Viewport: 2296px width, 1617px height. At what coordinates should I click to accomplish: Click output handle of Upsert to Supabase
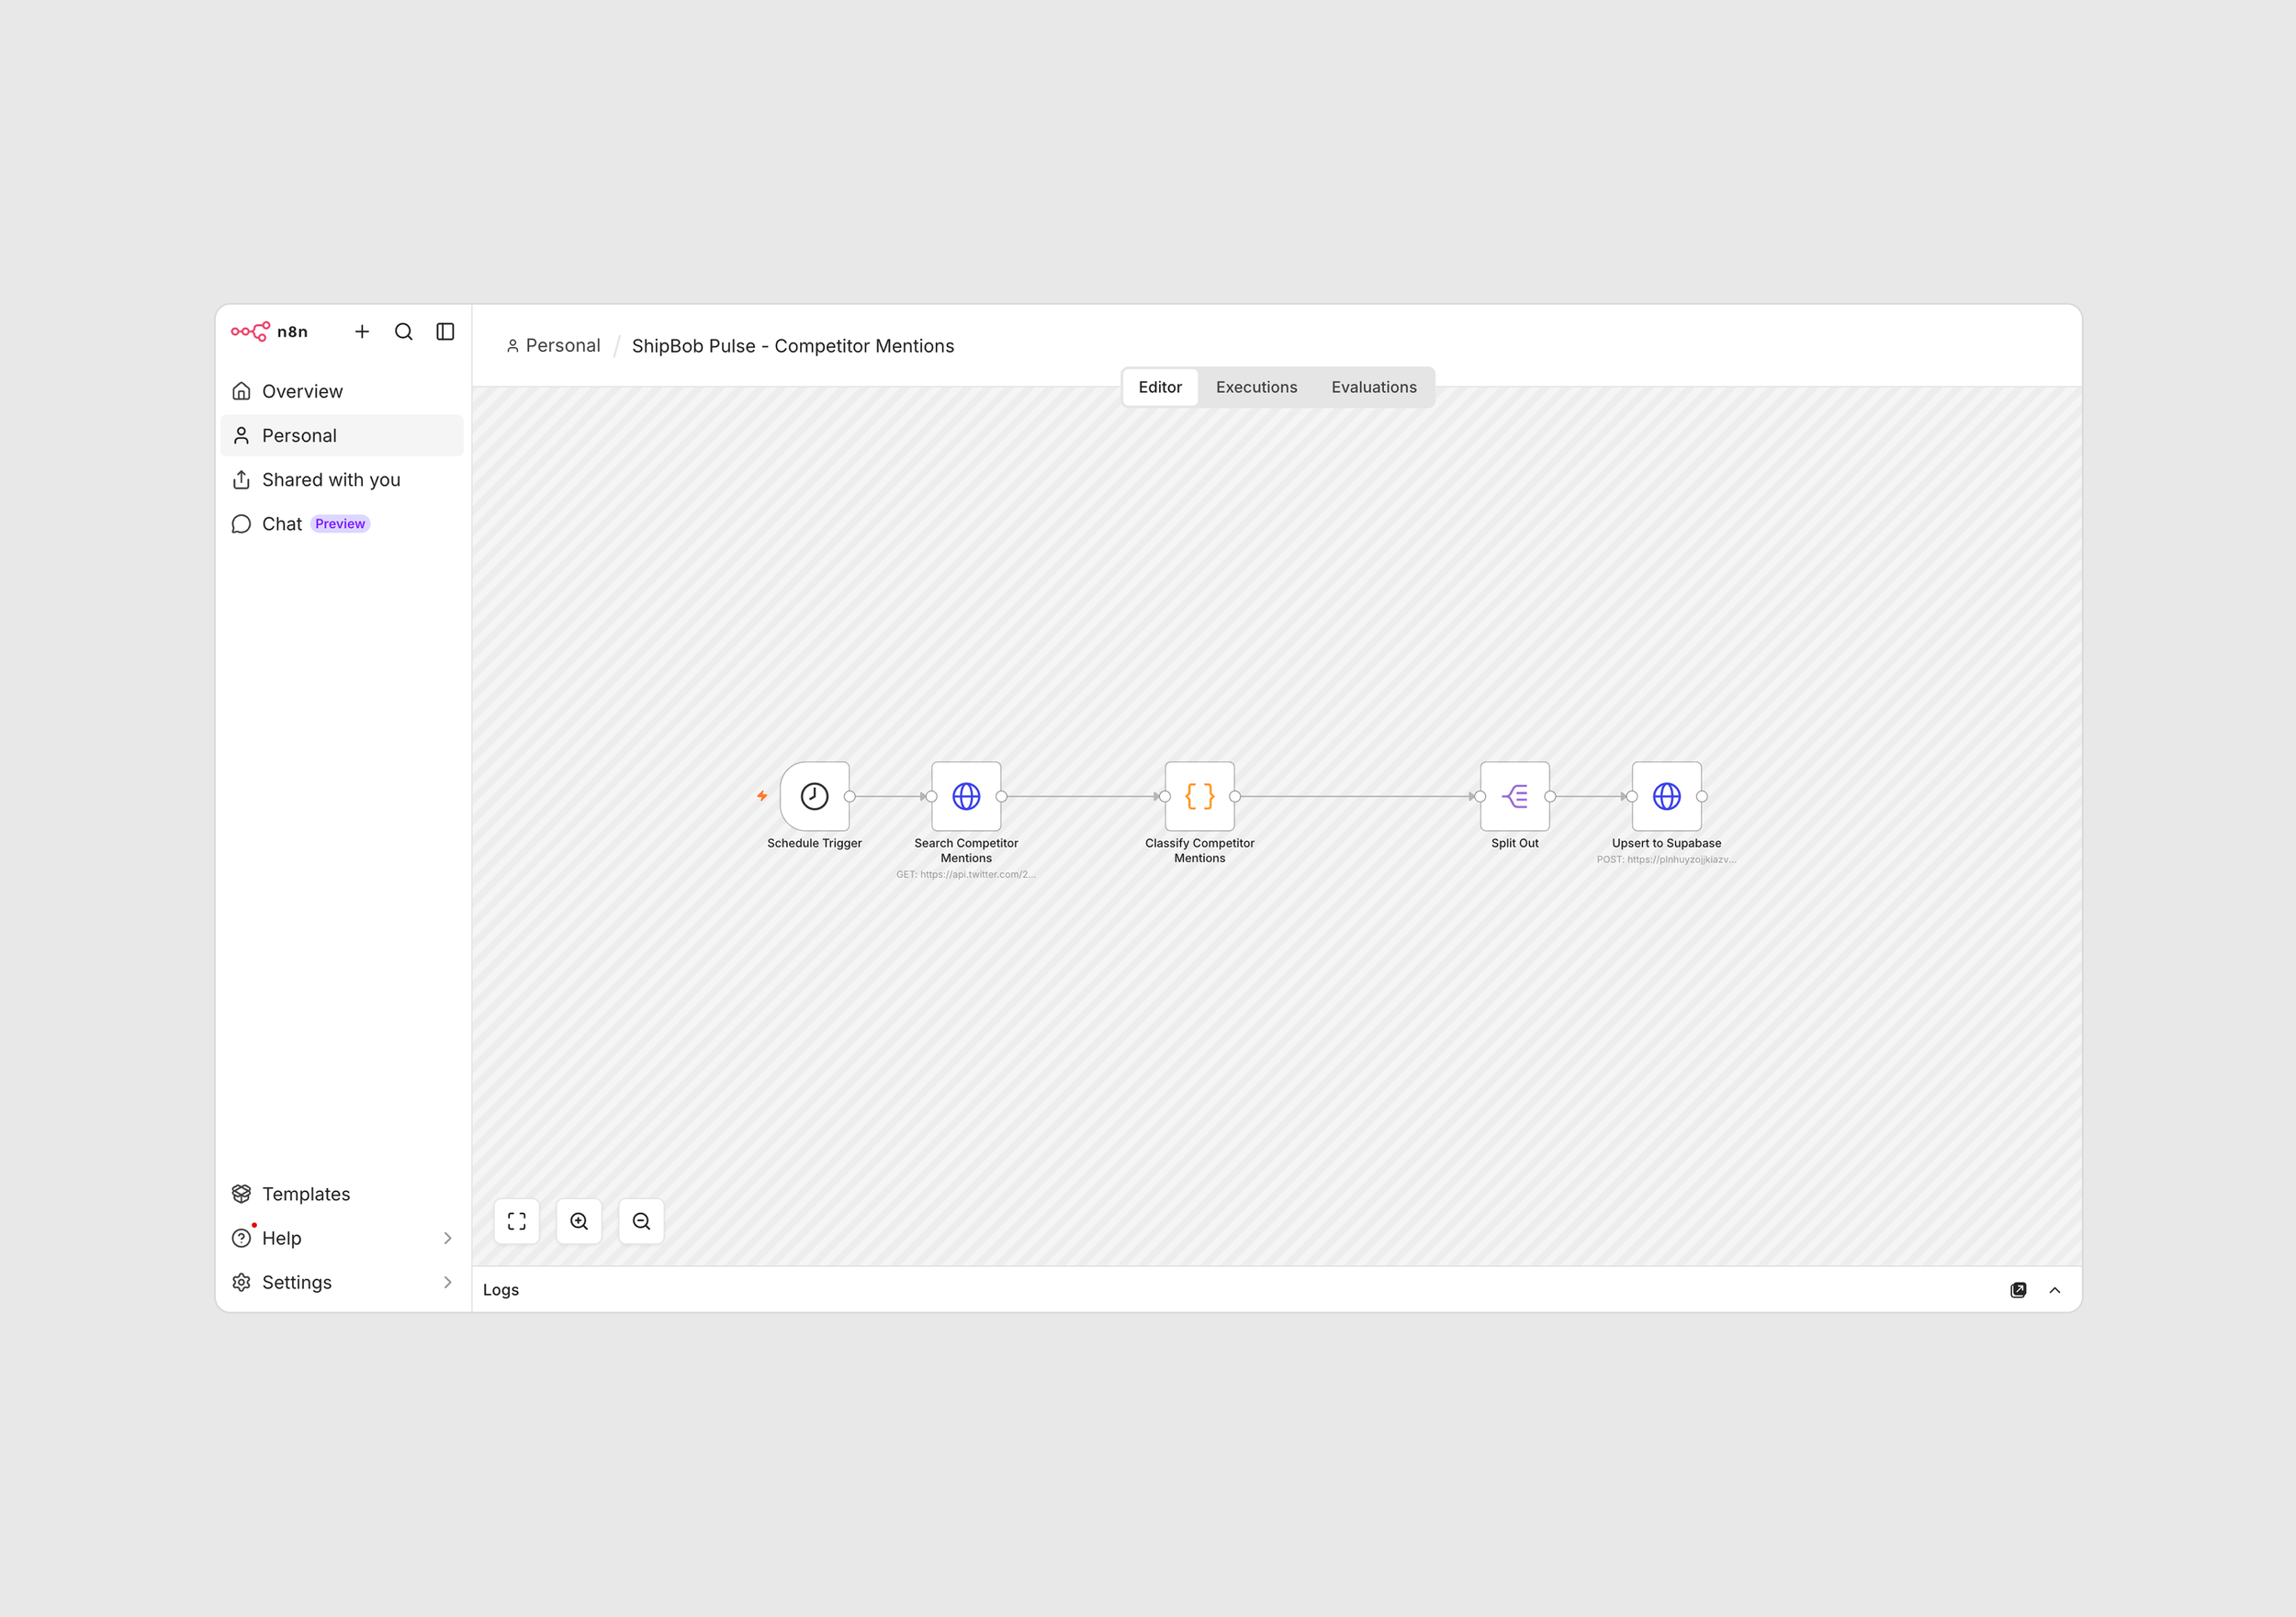click(1702, 797)
